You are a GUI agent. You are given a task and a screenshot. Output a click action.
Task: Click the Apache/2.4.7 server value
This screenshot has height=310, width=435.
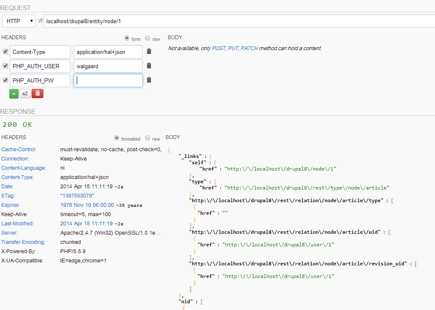[x=110, y=233]
